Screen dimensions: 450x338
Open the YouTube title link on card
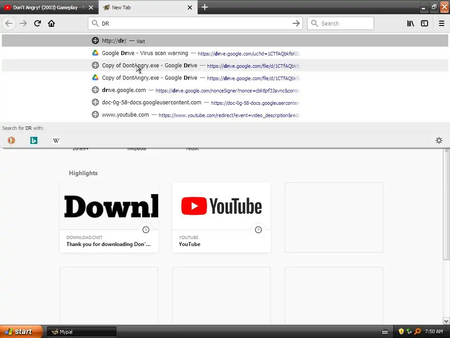(x=190, y=244)
